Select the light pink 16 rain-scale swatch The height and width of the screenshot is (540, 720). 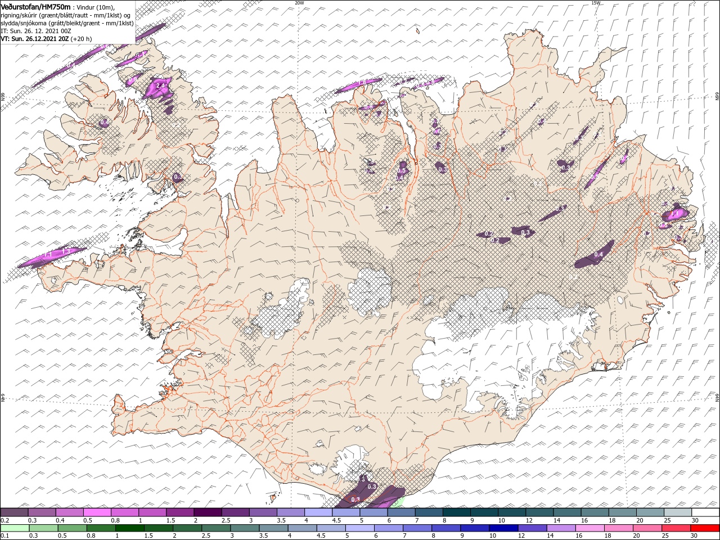pos(590,528)
